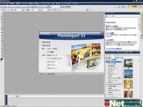Click DVDメニュー in the welcome dialog

tap(52, 68)
